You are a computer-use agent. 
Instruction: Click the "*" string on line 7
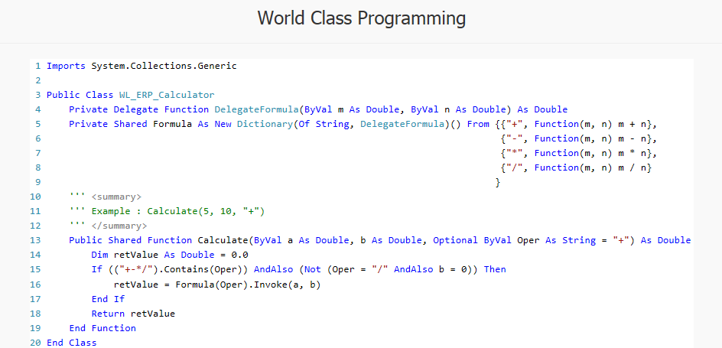coord(515,153)
